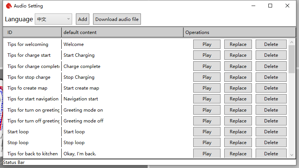Sort by the ID column header
The height and width of the screenshot is (168, 299).
[32, 32]
